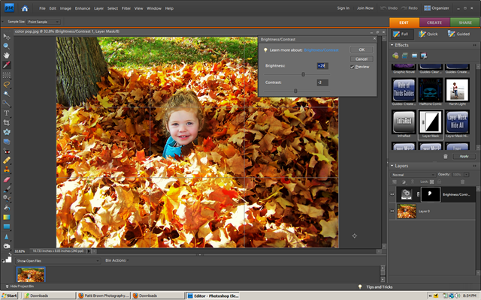Show All effects icon in Effects panel
This screenshot has height=300, width=481.
click(x=424, y=55)
